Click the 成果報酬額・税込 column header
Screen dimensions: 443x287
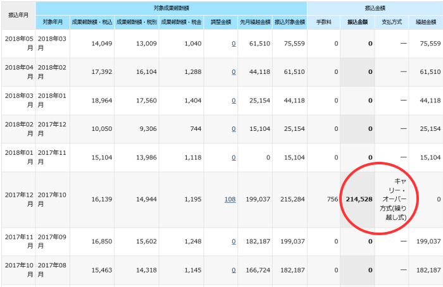pos(92,22)
